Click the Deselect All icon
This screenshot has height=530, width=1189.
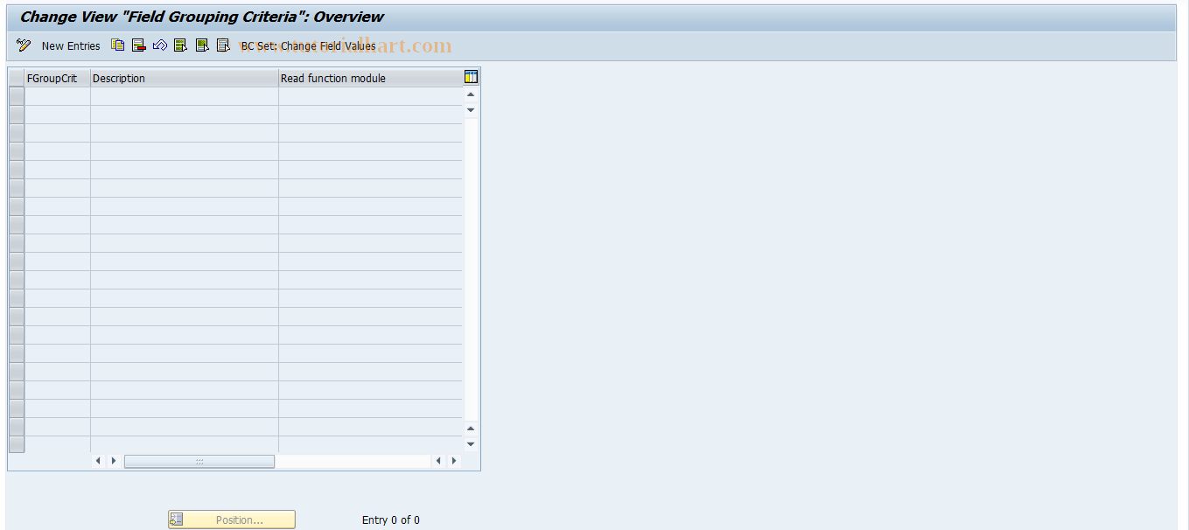coord(223,45)
